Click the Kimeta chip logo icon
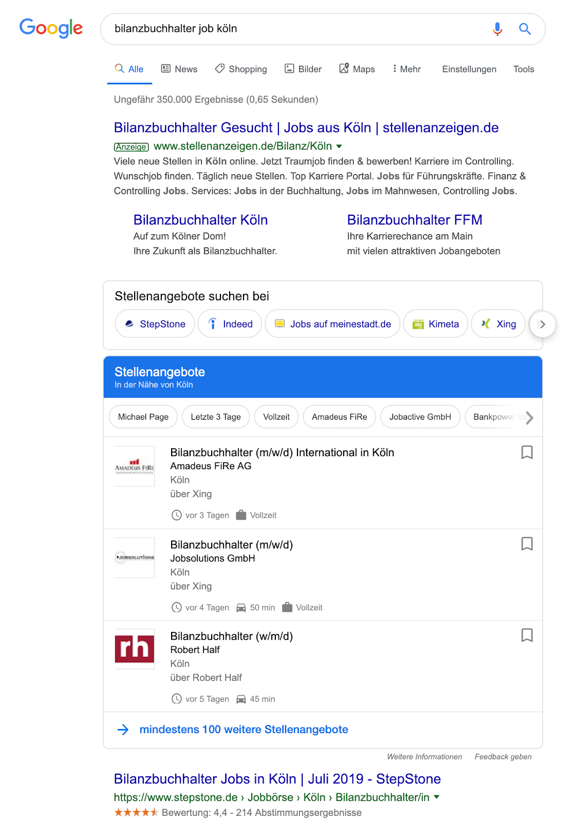Image resolution: width=578 pixels, height=822 pixels. click(x=418, y=324)
